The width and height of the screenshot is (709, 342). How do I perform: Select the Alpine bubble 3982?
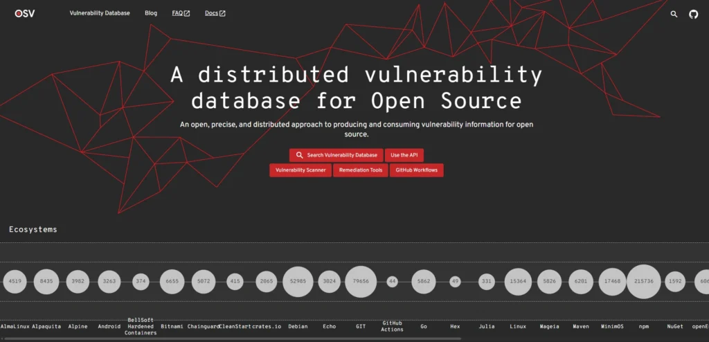(x=78, y=281)
